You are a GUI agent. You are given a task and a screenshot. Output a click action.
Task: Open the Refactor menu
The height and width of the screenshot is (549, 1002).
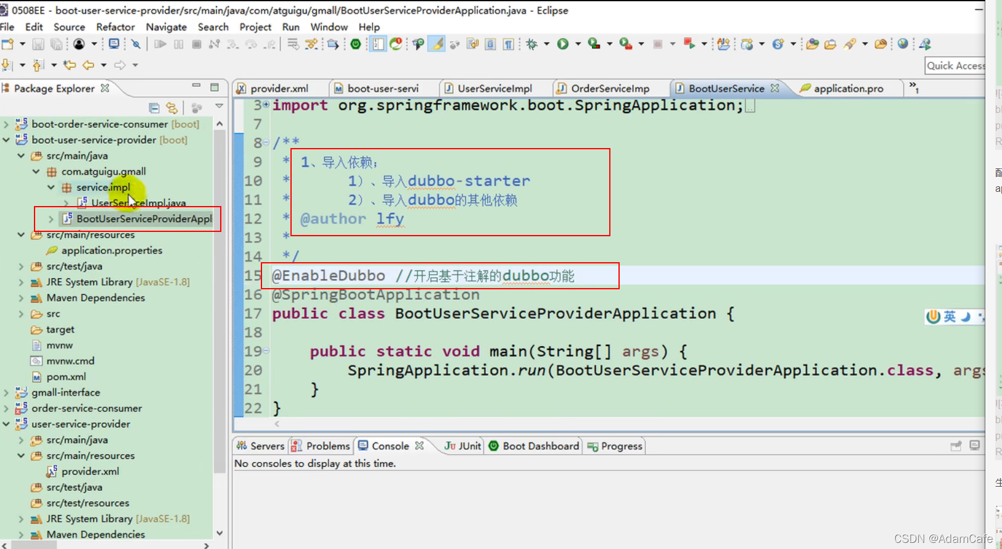pyautogui.click(x=115, y=27)
